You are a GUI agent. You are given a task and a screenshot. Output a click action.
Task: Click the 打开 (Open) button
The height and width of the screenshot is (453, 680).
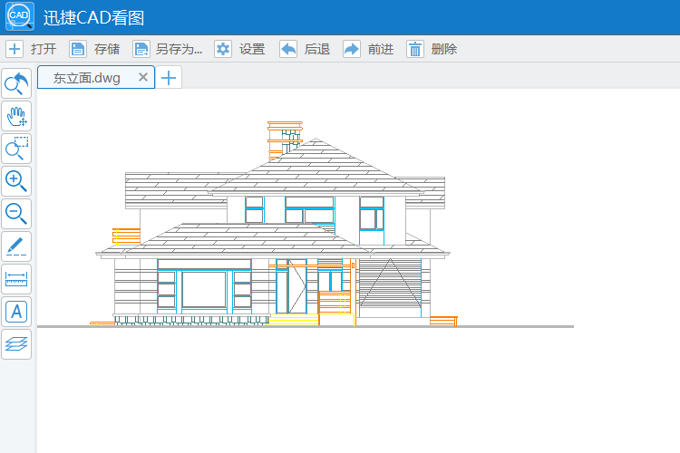(x=32, y=49)
